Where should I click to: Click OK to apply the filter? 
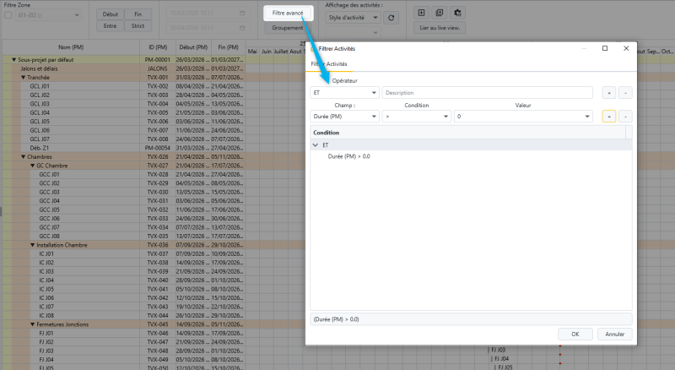pyautogui.click(x=575, y=334)
